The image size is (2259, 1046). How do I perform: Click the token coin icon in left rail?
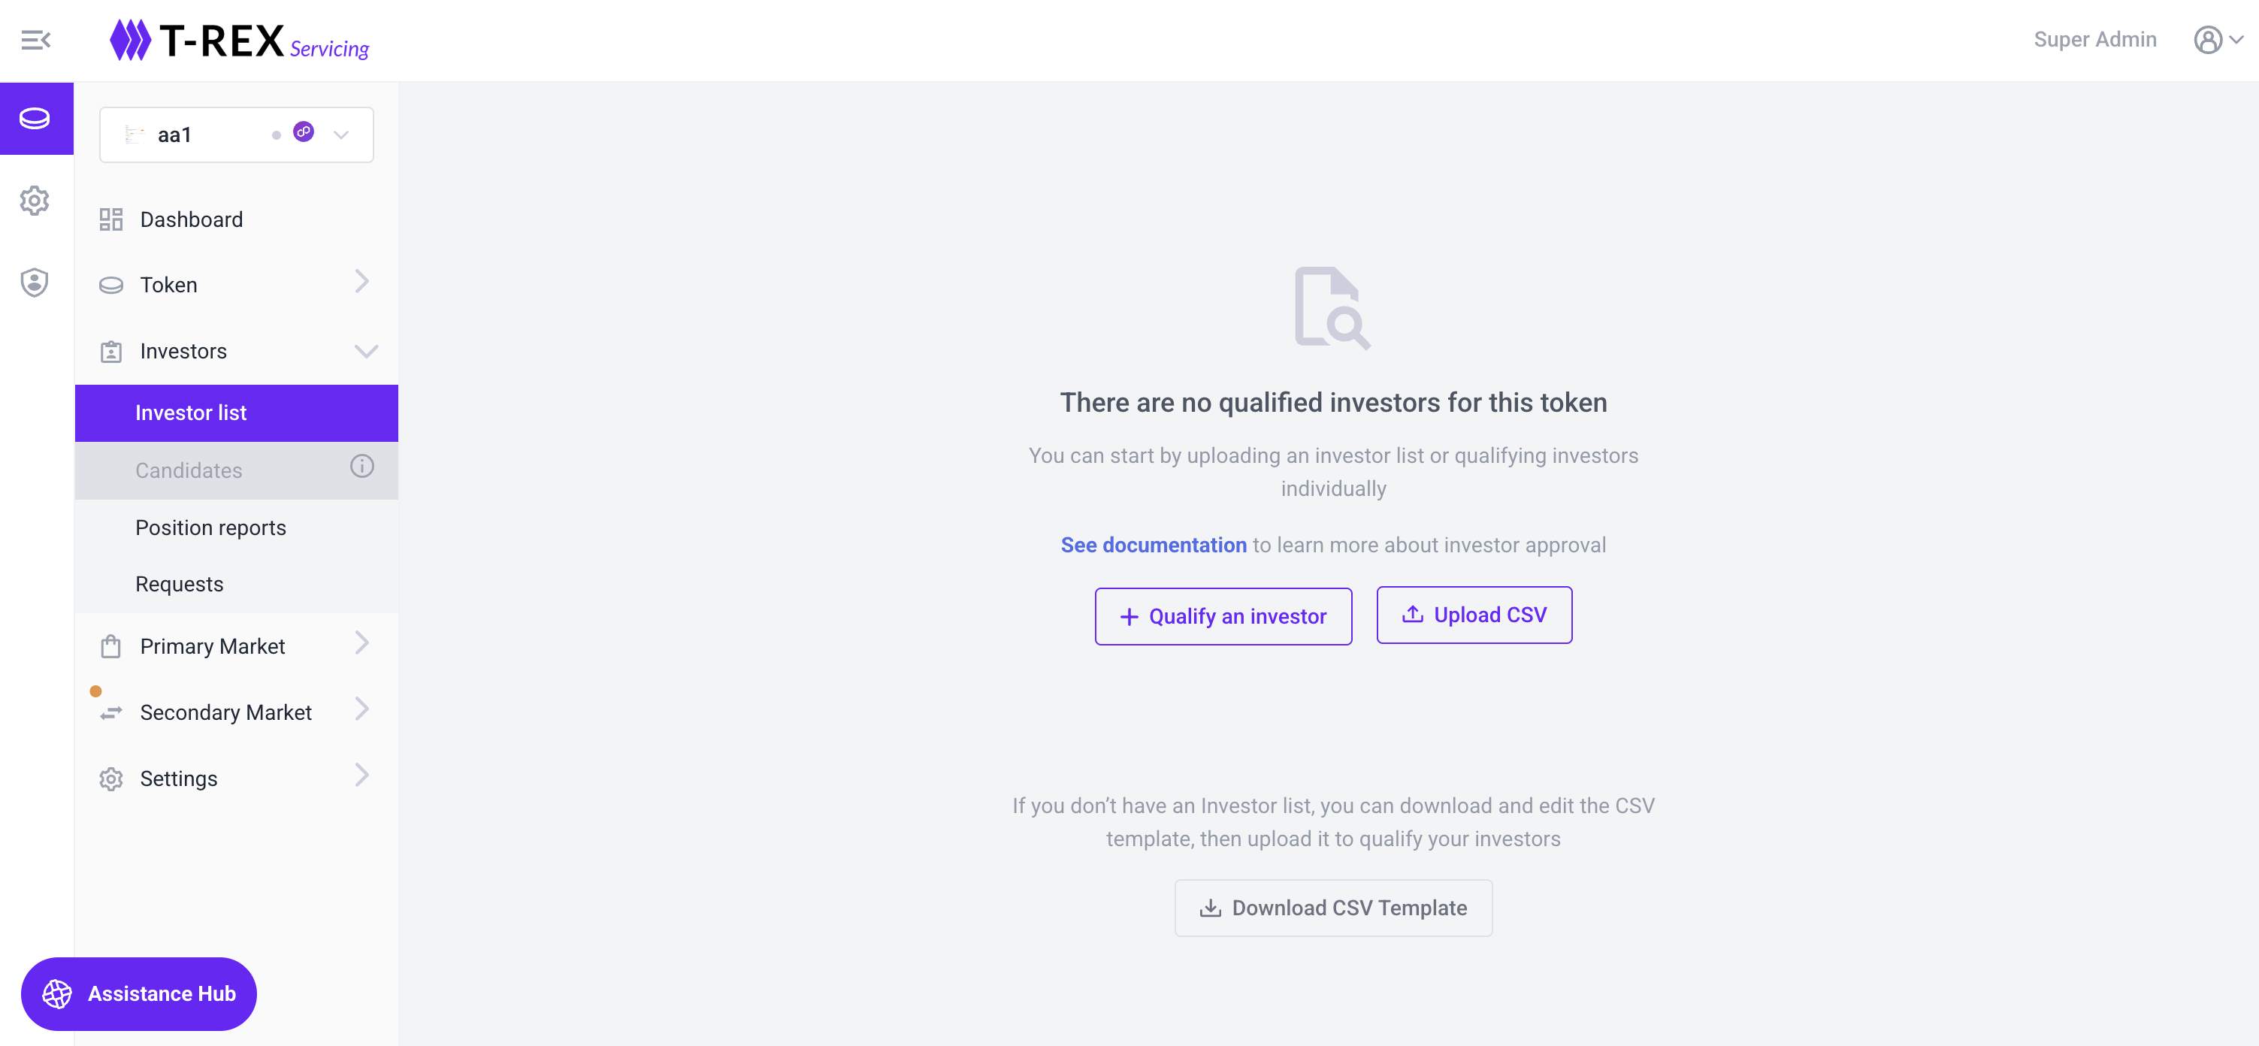click(x=35, y=119)
